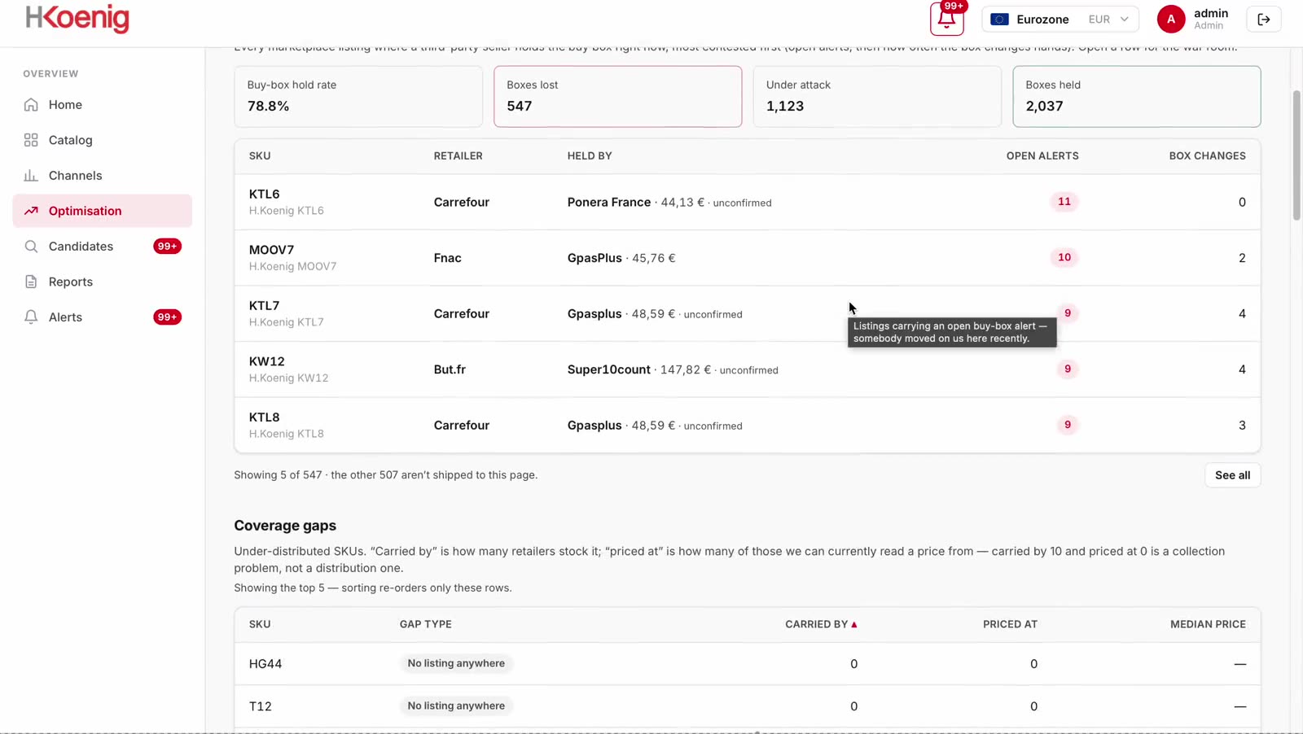Click Super10count seller name
This screenshot has height=734, width=1303.
[x=609, y=369]
